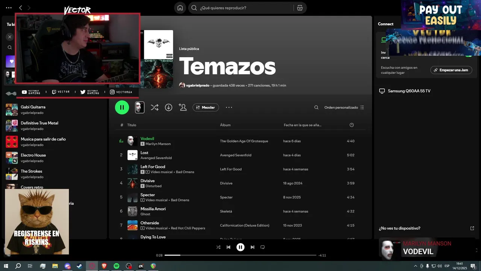
Task: Invite collaborators to the playlist
Action: (x=183, y=108)
